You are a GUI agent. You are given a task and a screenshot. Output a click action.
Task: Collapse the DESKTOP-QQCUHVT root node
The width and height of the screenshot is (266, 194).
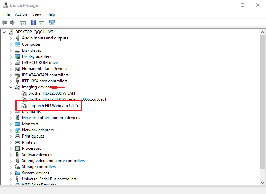click(x=4, y=32)
